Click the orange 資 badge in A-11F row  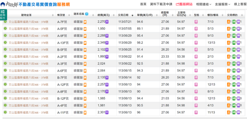pos(85,113)
